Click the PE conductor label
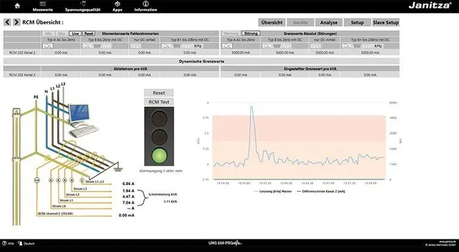 [36, 97]
